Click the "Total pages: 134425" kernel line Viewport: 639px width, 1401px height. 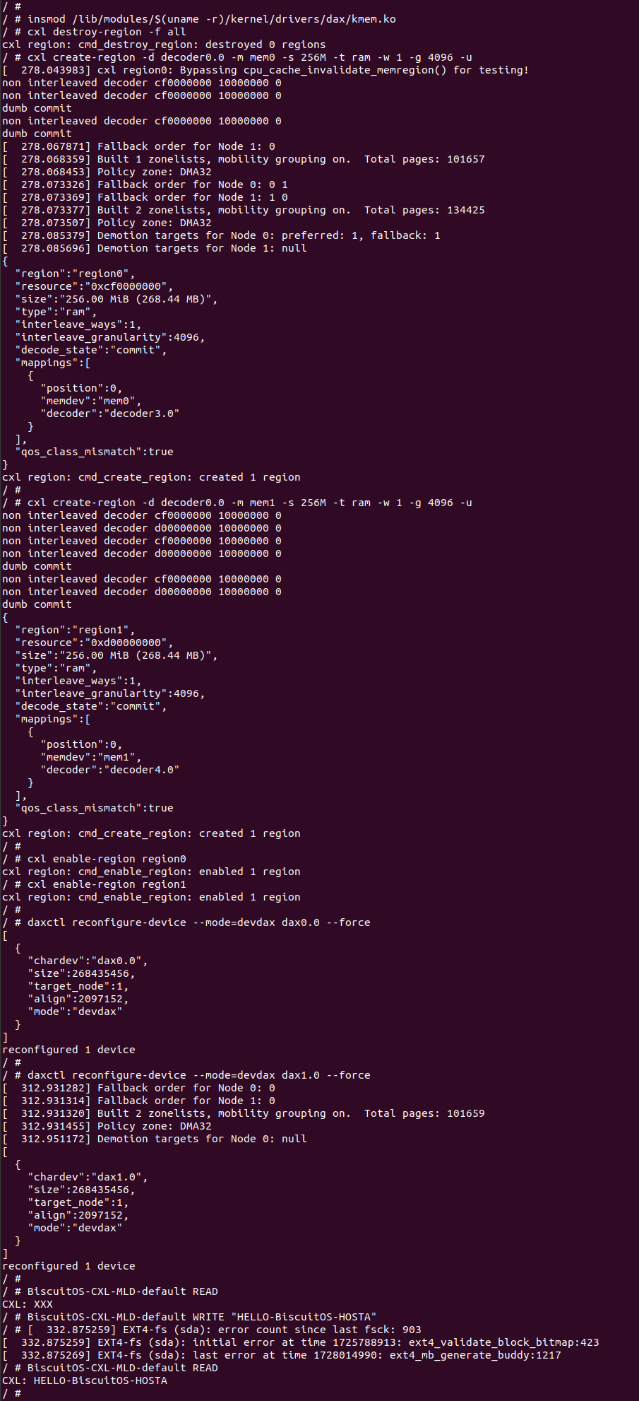pos(424,210)
